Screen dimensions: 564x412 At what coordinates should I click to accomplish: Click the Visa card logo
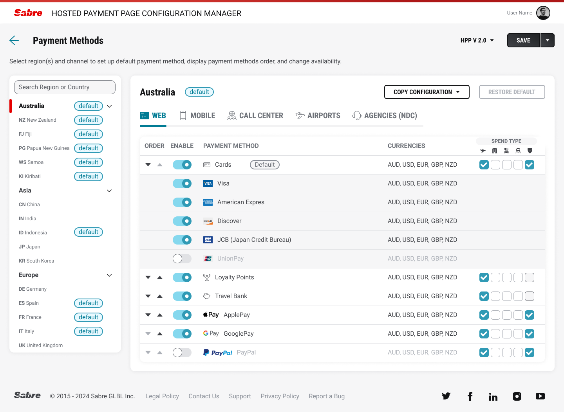[x=208, y=184]
